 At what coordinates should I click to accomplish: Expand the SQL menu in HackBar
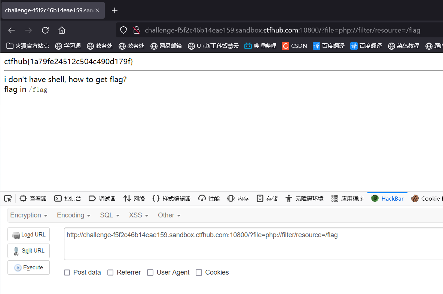point(109,215)
